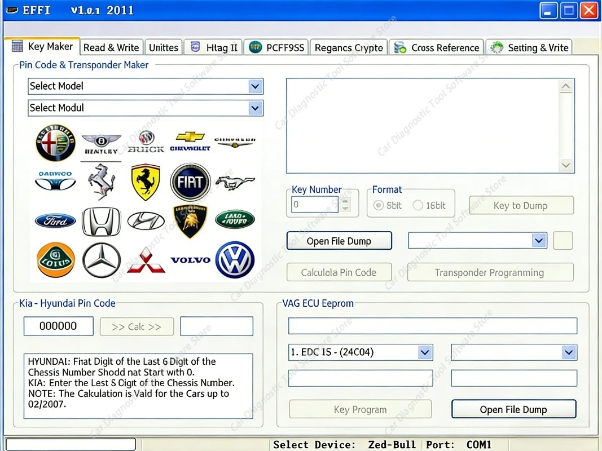Open the PCFF9SS tab
602x451 pixels.
(276, 47)
